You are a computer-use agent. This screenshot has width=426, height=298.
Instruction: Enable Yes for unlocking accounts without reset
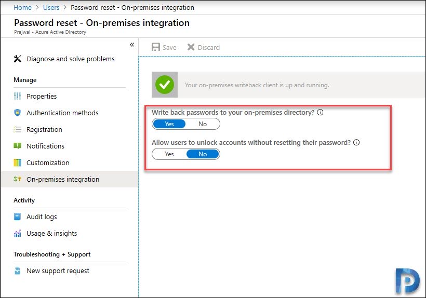[x=169, y=154]
